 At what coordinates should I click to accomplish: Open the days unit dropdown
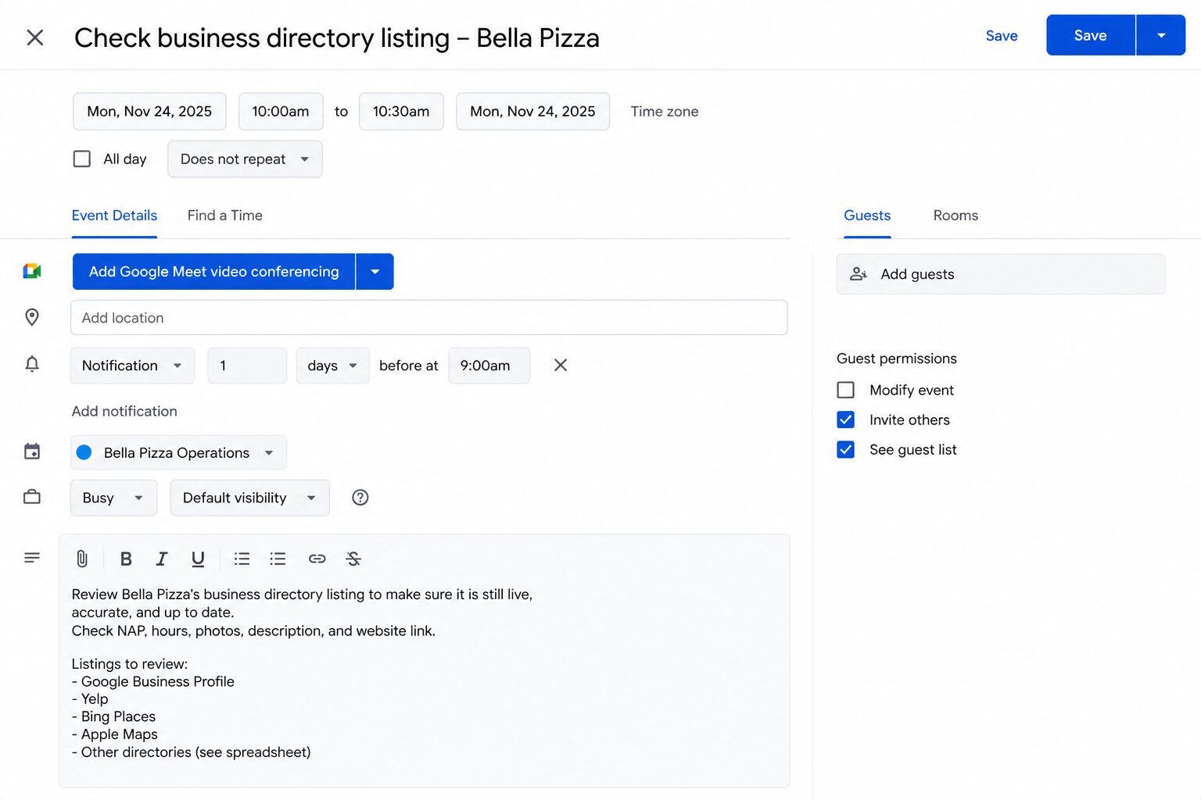(332, 366)
